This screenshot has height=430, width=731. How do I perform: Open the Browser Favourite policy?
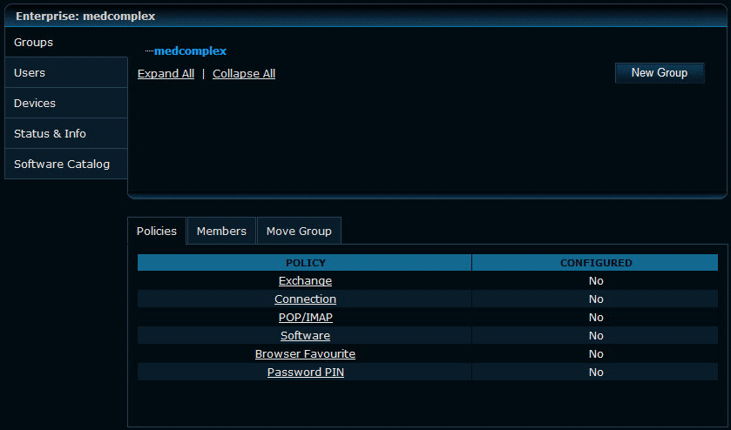coord(305,354)
